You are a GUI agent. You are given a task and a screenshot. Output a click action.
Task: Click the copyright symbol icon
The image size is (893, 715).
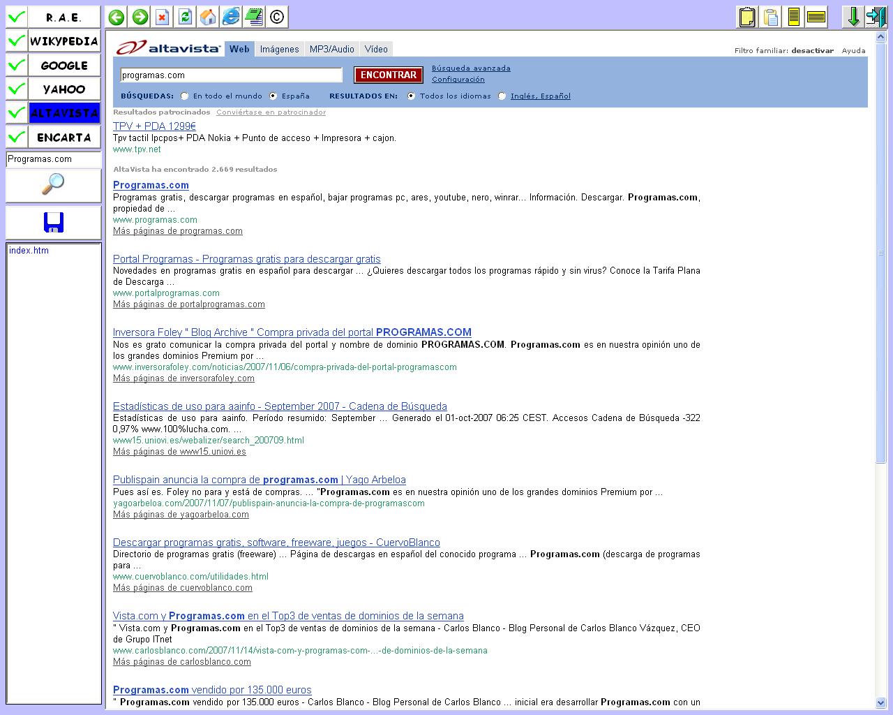277,17
